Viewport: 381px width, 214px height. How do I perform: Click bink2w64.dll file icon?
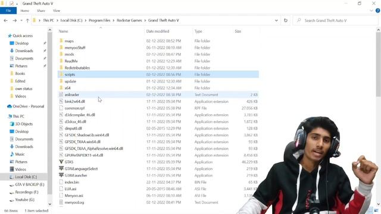pyautogui.click(x=61, y=102)
